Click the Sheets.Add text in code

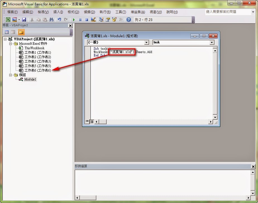point(144,52)
